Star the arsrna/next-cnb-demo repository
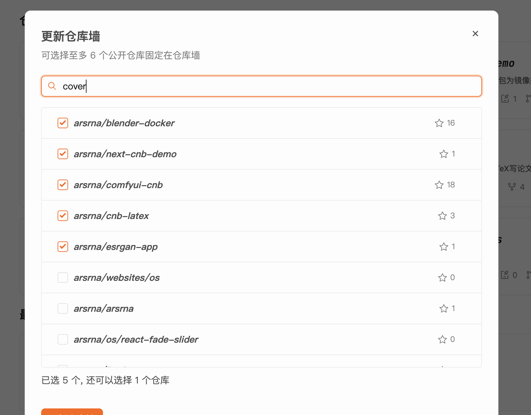This screenshot has width=531, height=415. 443,154
